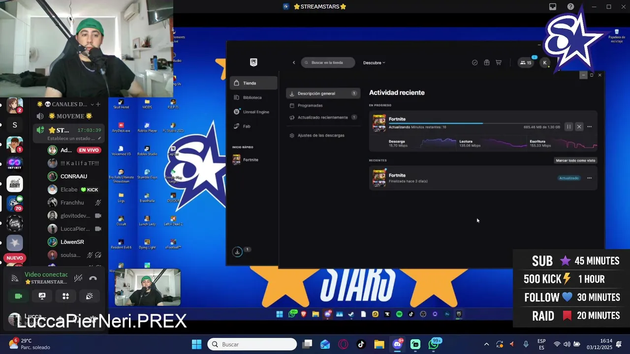
Task: Open the Discord help question mark icon
Action: pos(570,6)
